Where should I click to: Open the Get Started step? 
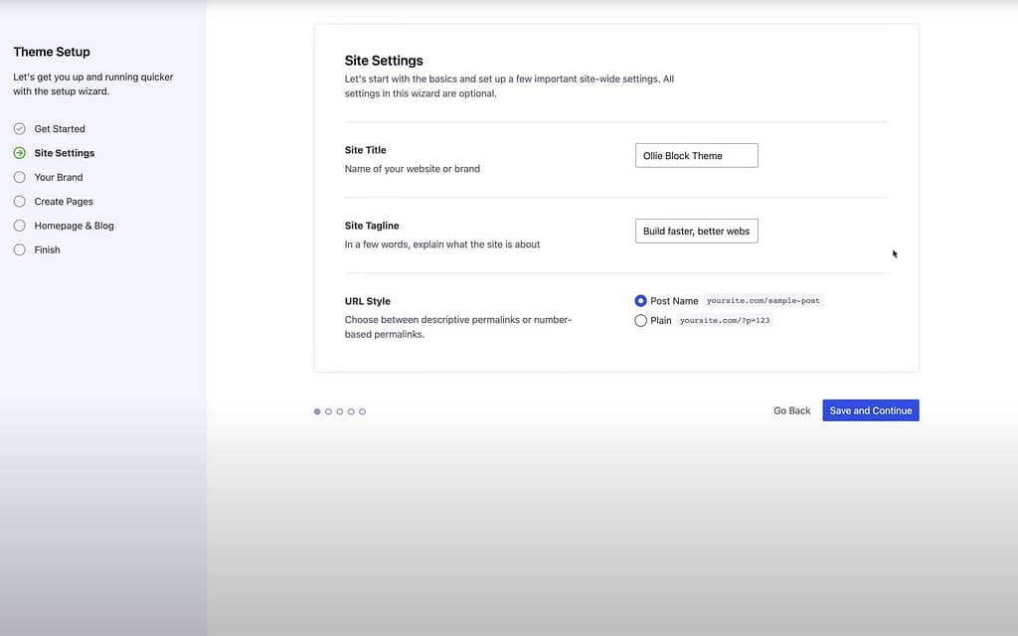pos(60,128)
